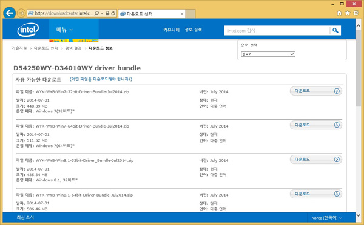This screenshot has height=225, width=364.
Task: Download the Win8.1-64bit driver bundle
Action: (316, 194)
